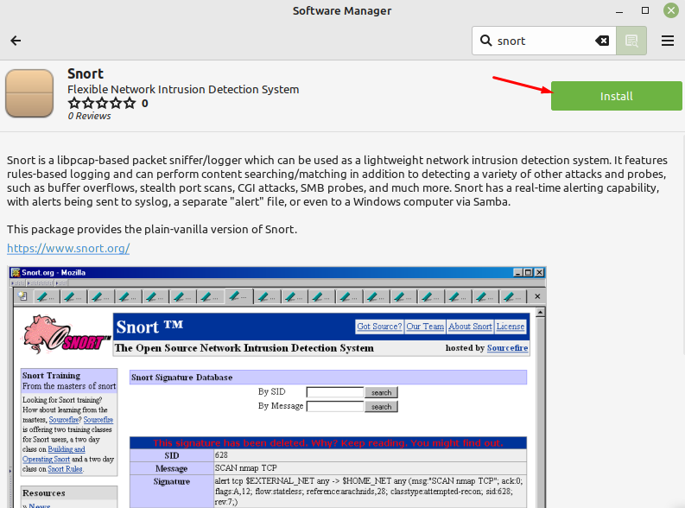Minimize the Software Manager window
The height and width of the screenshot is (508, 685).
tap(619, 11)
